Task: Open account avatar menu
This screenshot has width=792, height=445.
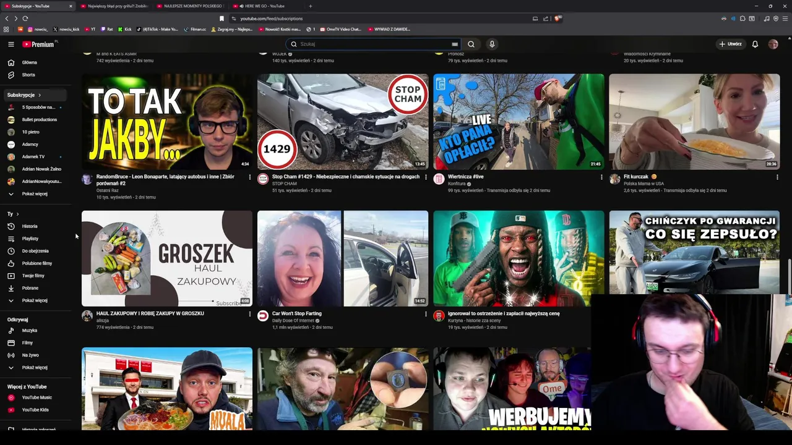Action: point(773,44)
